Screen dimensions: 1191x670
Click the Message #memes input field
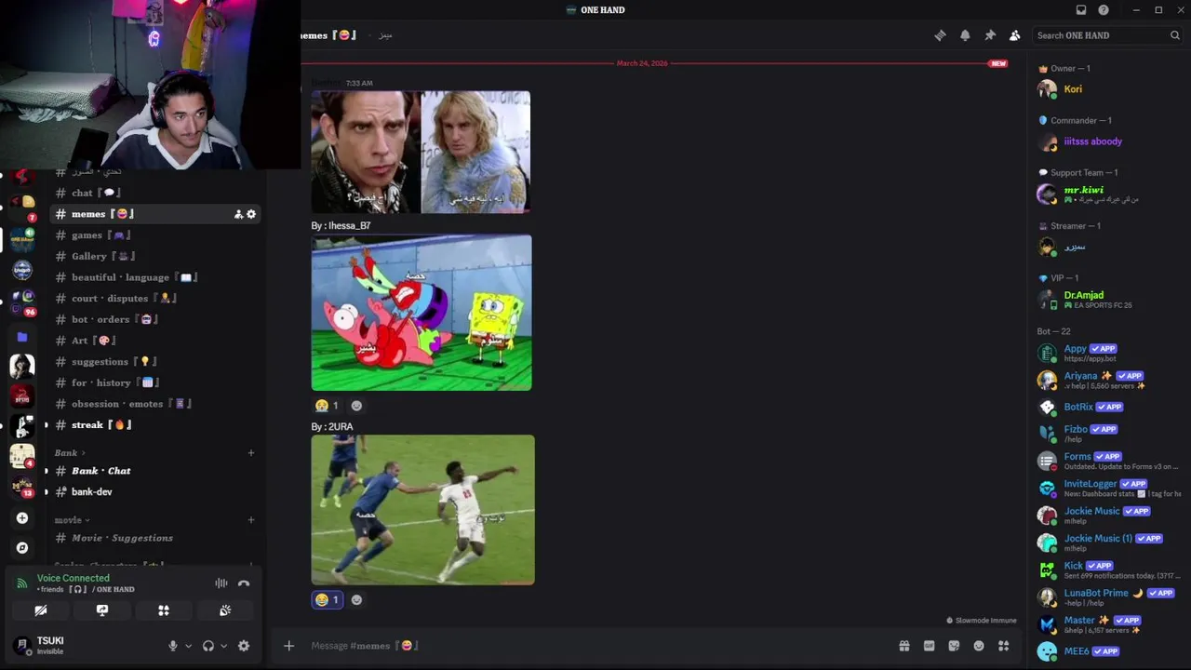point(595,646)
